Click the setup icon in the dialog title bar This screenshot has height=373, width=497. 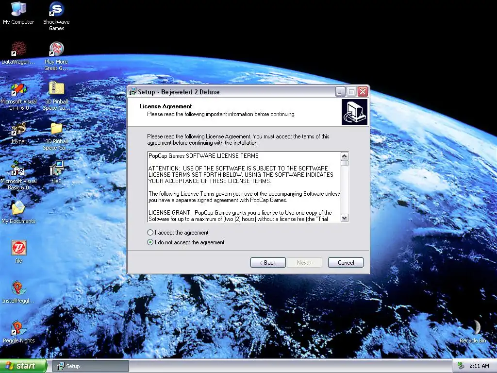[x=133, y=92]
